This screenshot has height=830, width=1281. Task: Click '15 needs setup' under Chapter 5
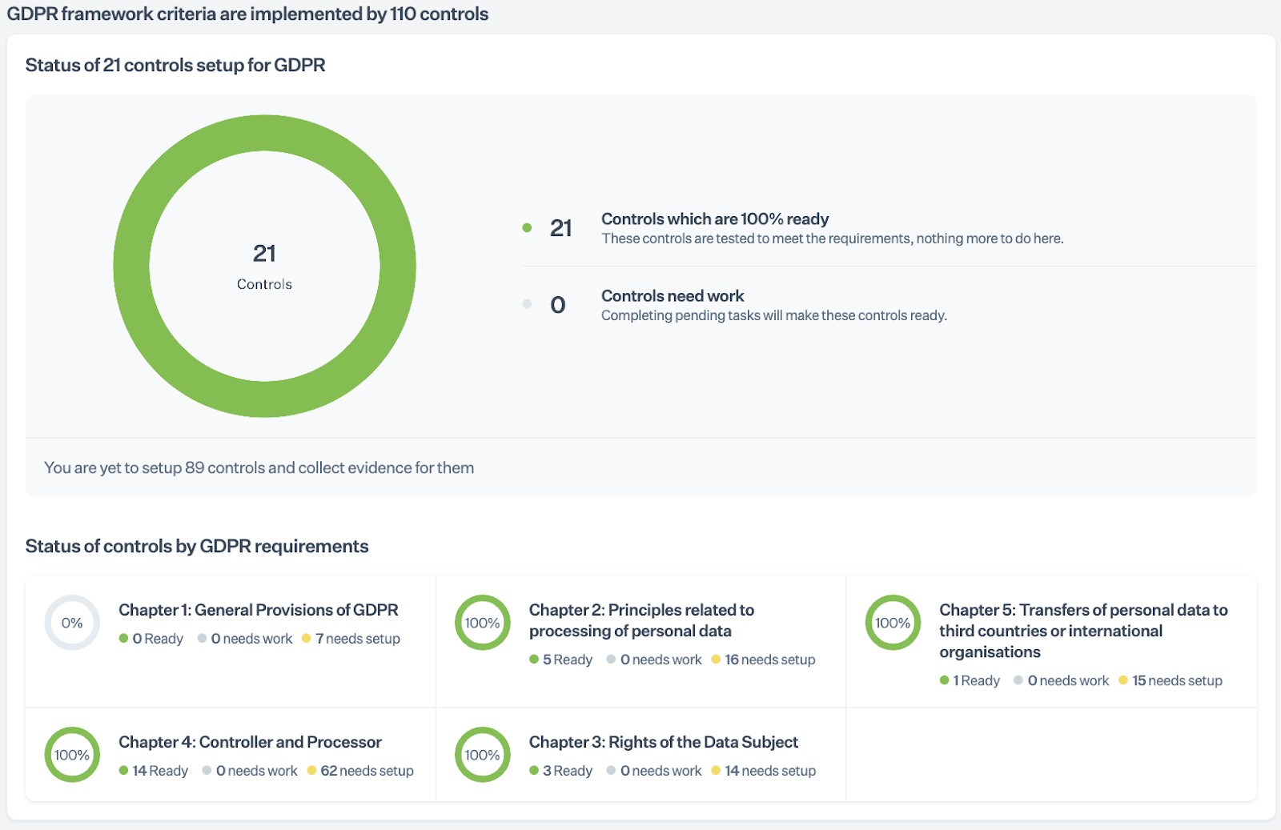[1177, 680]
